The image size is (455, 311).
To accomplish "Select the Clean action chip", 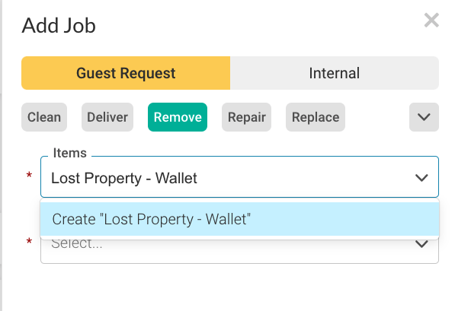I will click(44, 117).
